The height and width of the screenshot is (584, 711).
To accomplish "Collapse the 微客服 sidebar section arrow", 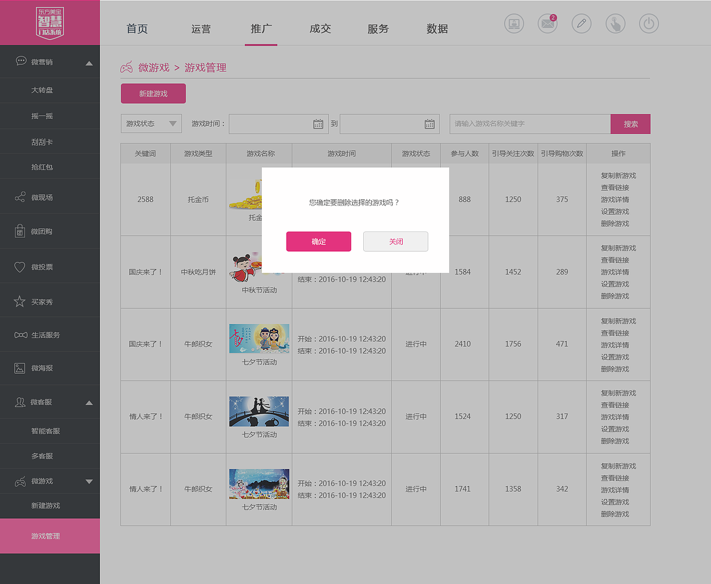I will click(89, 403).
